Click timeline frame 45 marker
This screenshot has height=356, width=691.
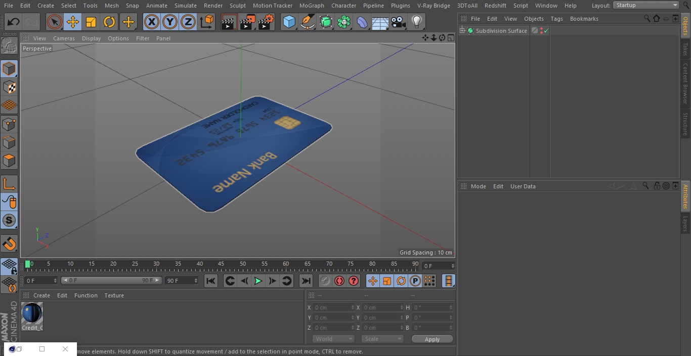[221, 264]
